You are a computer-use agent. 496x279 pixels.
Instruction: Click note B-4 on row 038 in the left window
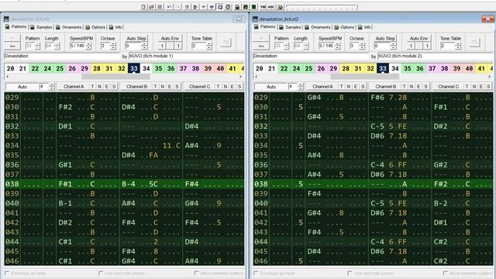click(129, 184)
